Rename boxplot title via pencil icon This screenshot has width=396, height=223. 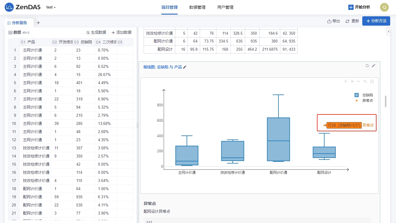pyautogui.click(x=185, y=67)
